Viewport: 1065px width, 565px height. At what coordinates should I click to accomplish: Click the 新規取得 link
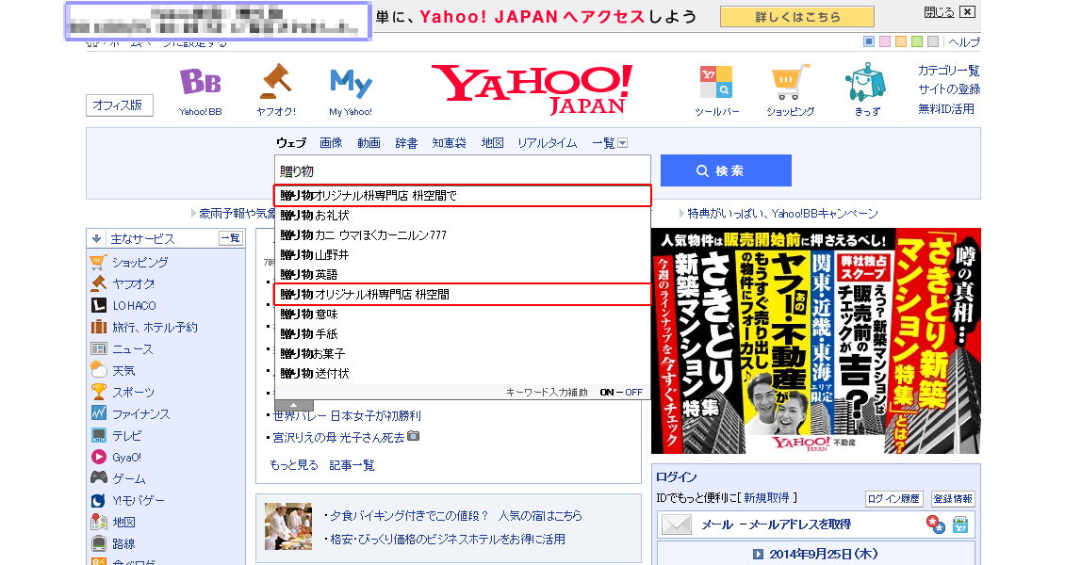(x=767, y=498)
